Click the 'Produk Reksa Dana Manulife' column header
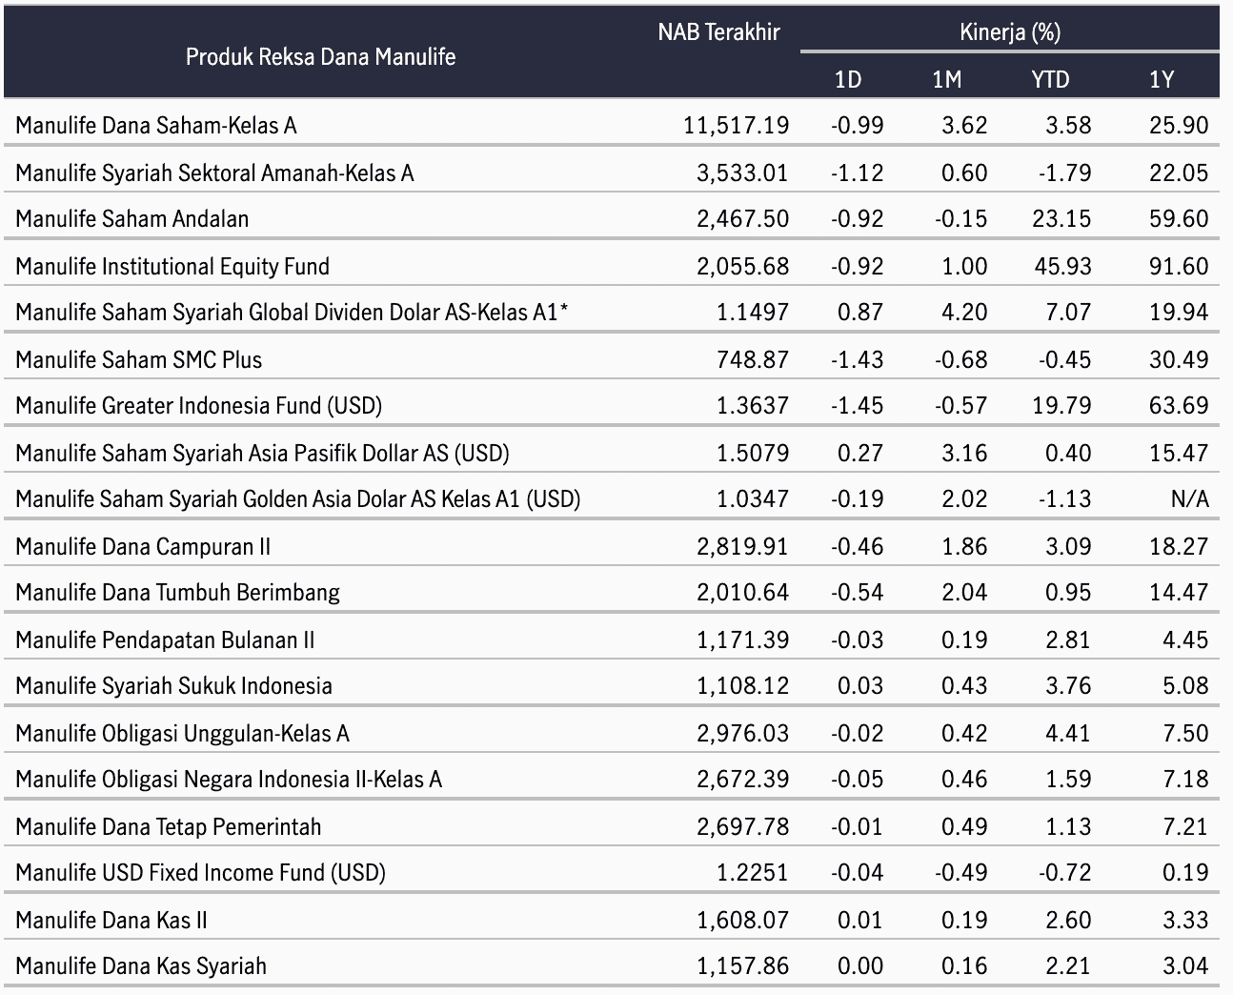The width and height of the screenshot is (1233, 995). (320, 56)
